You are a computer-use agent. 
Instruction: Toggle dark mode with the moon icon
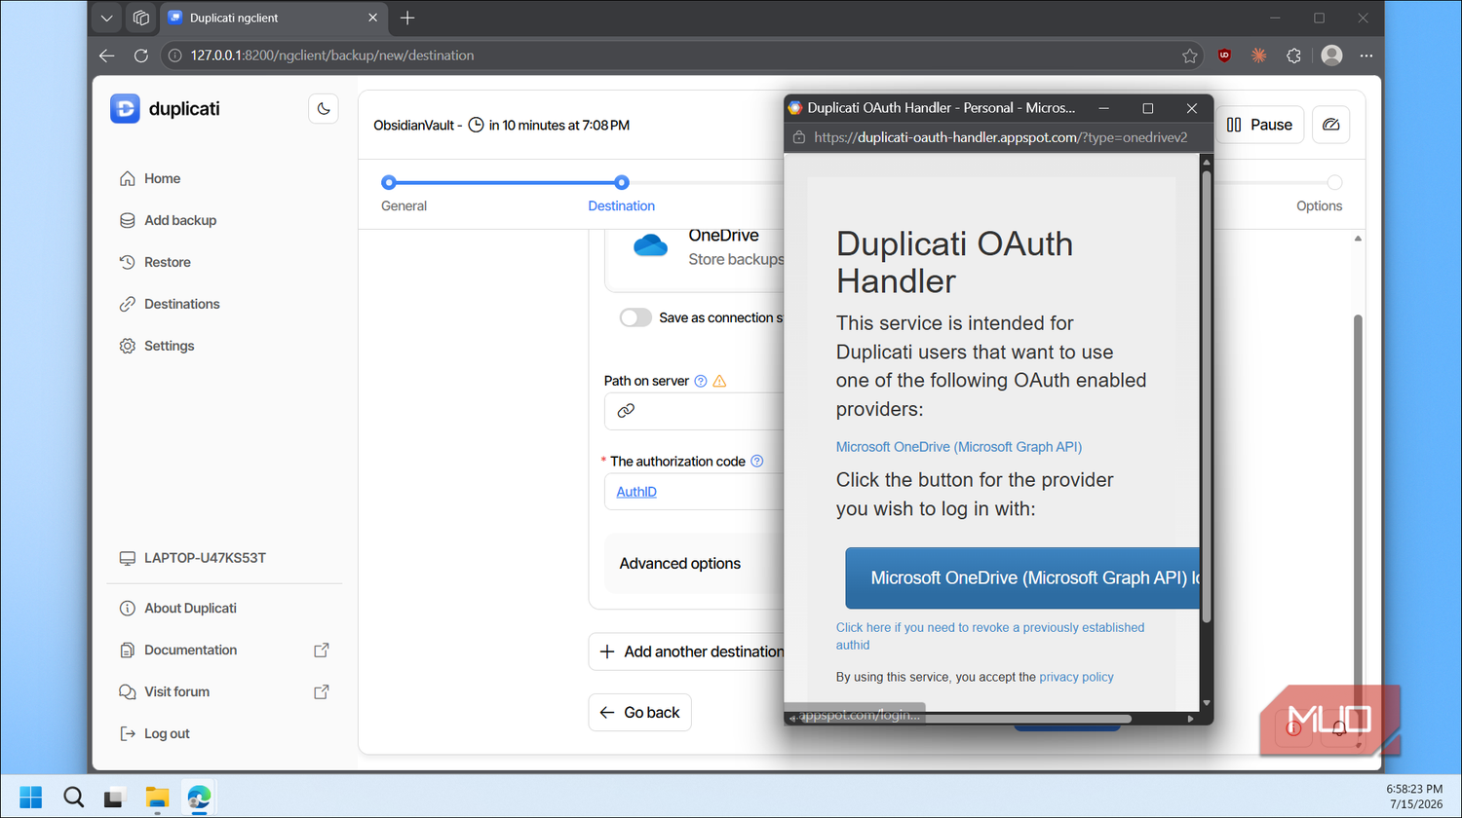click(324, 109)
